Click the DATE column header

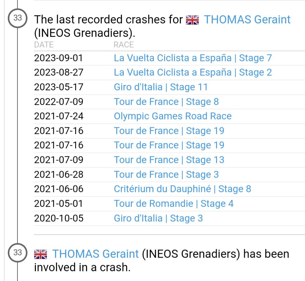[44, 45]
